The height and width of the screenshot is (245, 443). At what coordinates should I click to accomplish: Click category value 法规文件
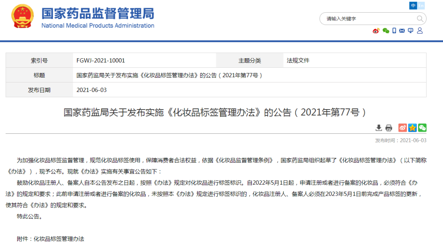pyautogui.click(x=298, y=60)
